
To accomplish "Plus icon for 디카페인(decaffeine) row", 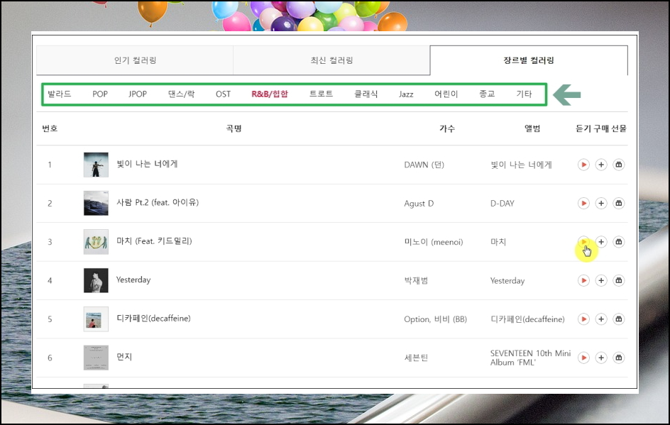I will coord(600,319).
